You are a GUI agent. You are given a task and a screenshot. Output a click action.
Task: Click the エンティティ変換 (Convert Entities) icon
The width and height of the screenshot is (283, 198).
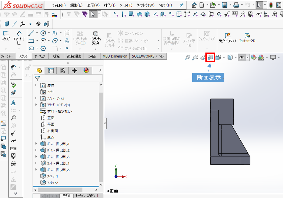[x=96, y=34]
